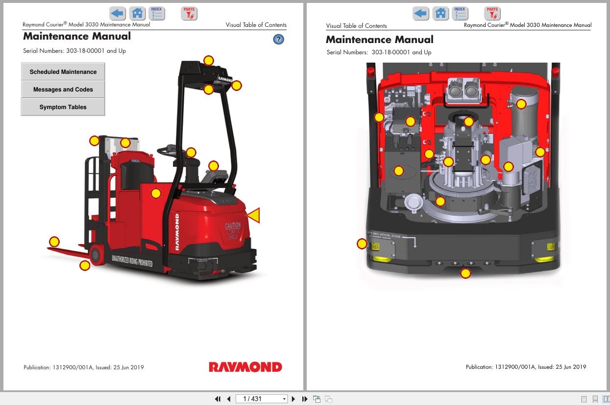Image resolution: width=610 pixels, height=405 pixels.
Task: Click the greyed next view icon in bottom bar
Action: [328, 399]
